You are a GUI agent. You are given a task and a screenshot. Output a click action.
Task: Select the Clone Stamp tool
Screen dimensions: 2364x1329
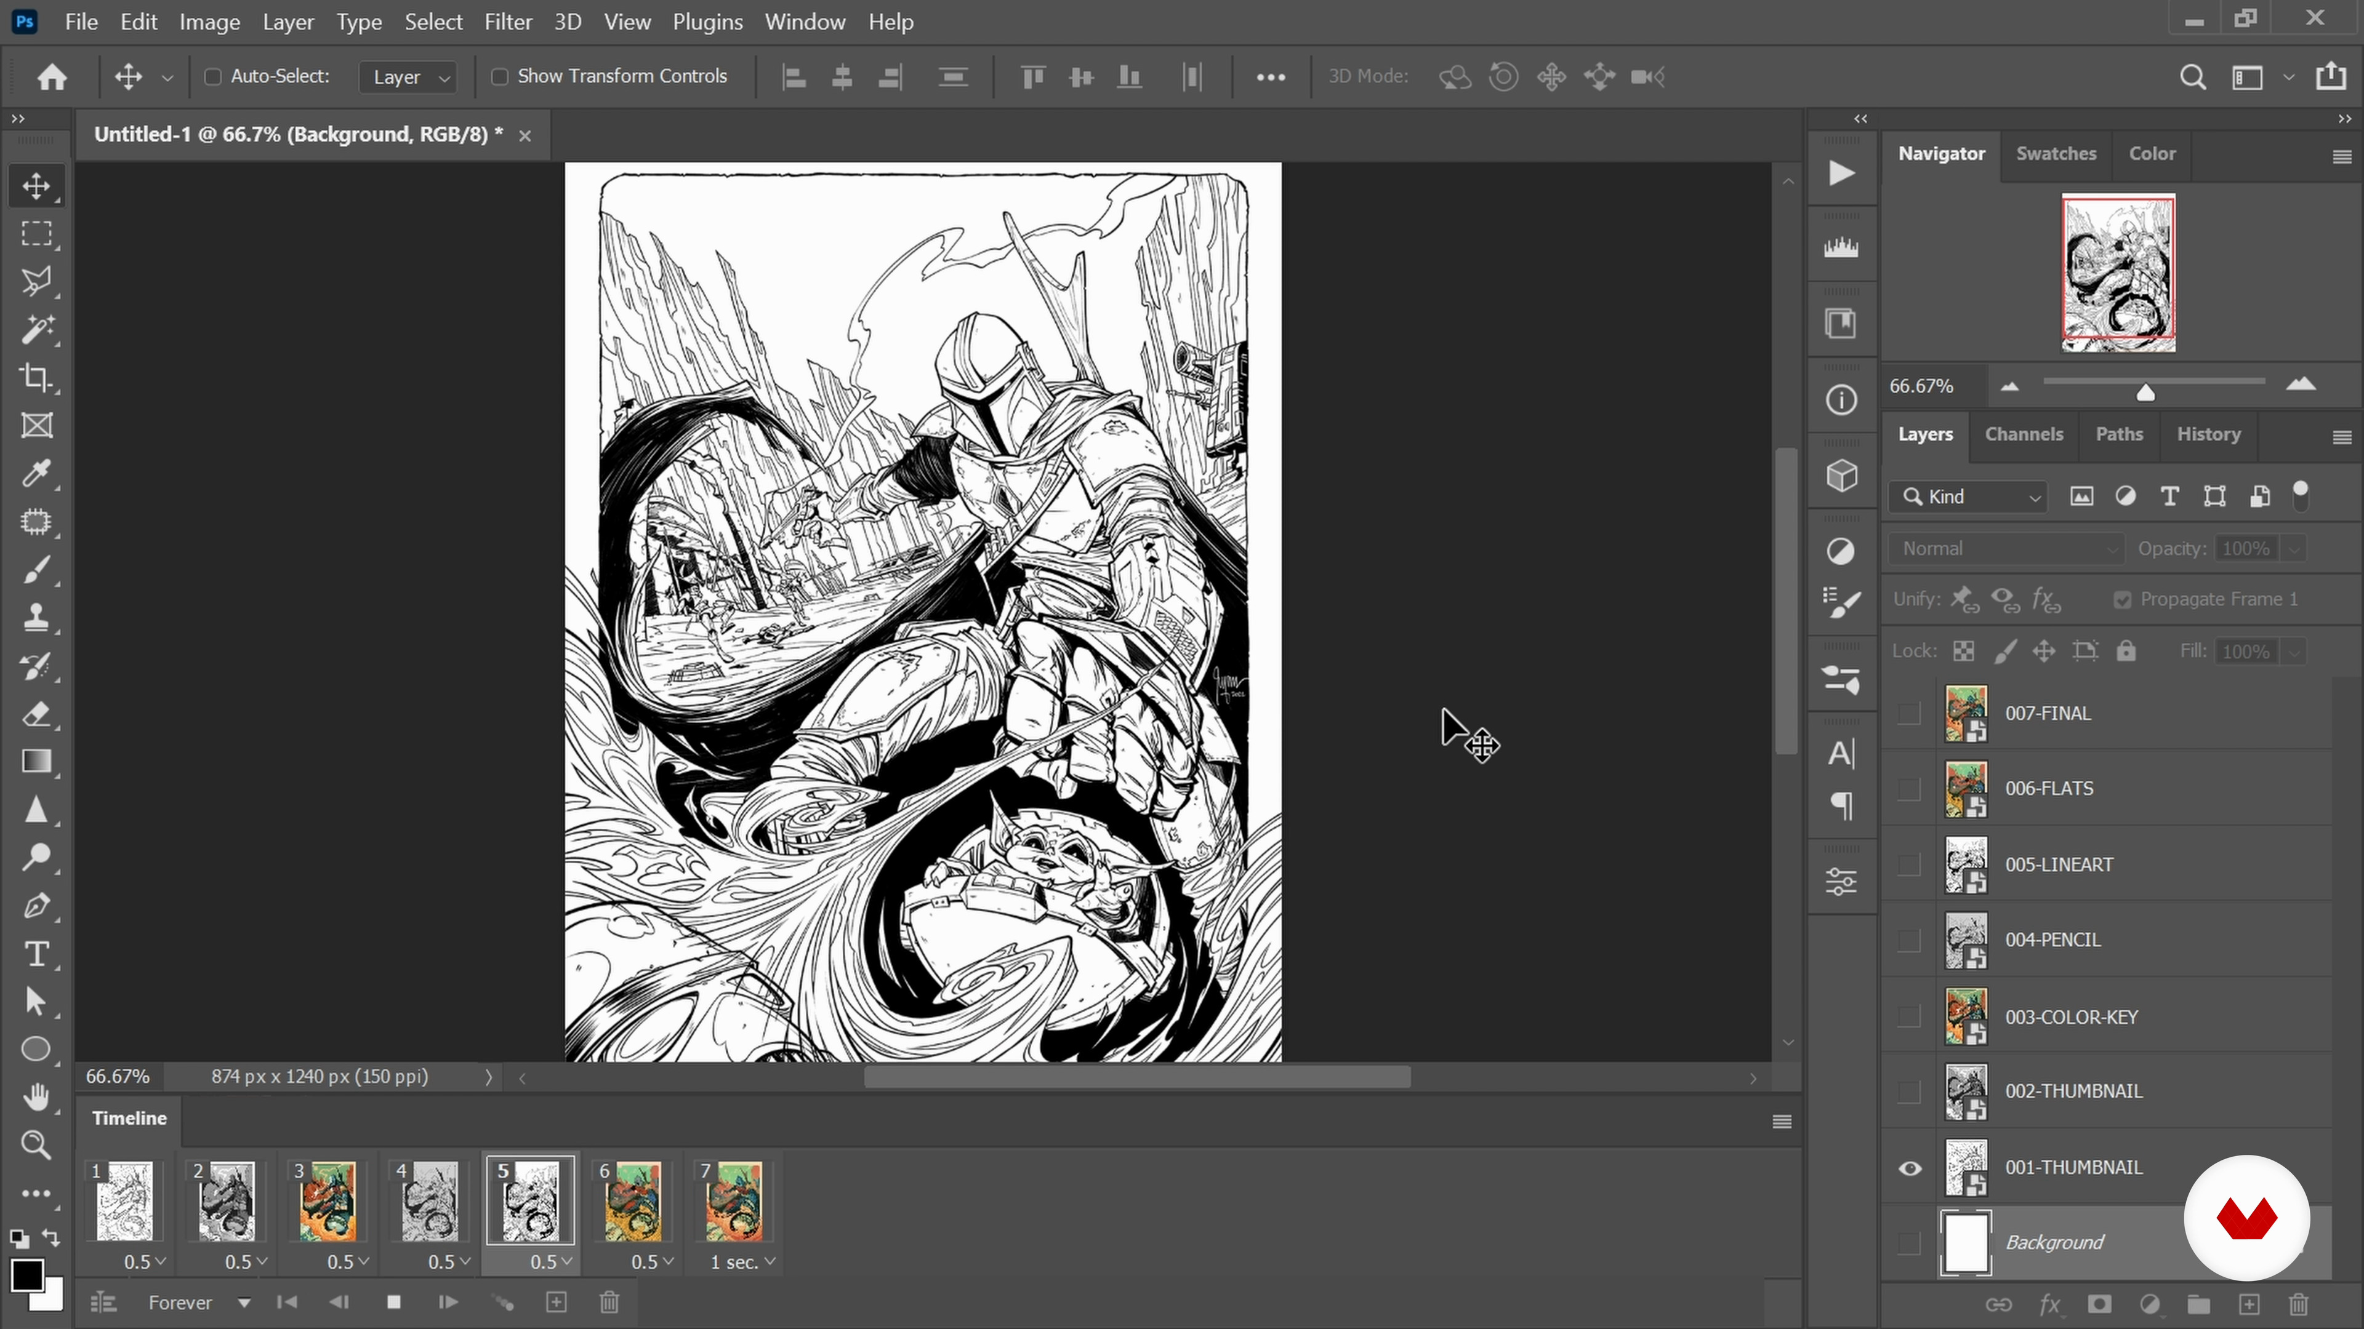click(37, 618)
